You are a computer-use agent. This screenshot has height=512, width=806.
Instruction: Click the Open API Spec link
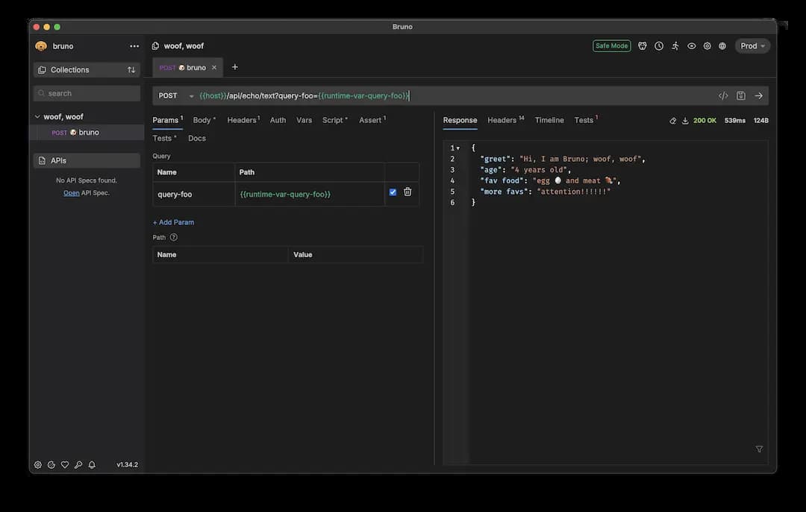(x=71, y=193)
